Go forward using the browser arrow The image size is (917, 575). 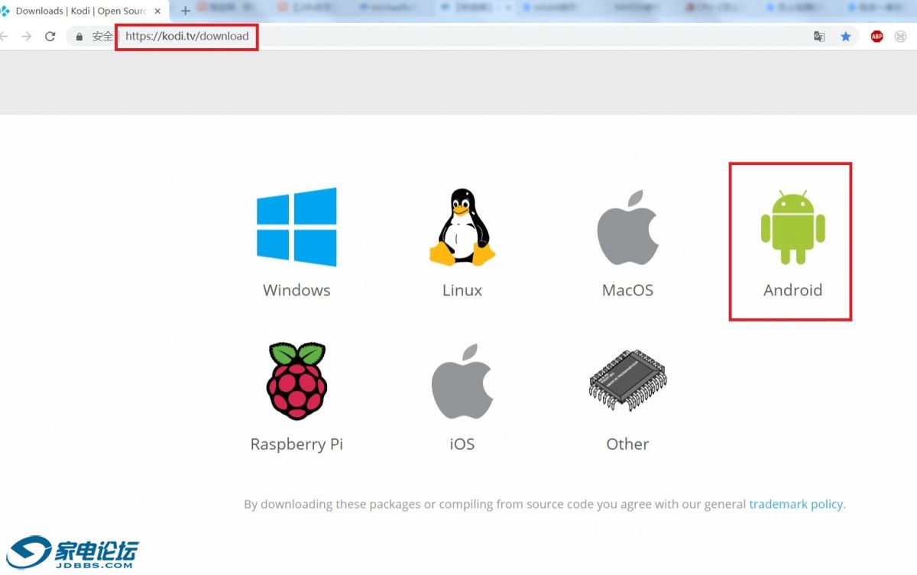tap(27, 37)
